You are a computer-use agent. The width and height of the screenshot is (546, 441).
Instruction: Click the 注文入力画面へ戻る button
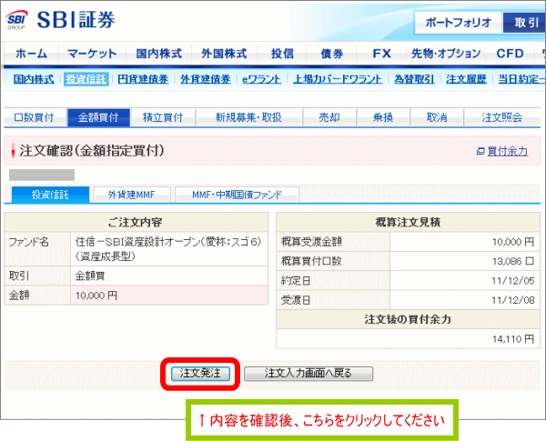(x=308, y=374)
